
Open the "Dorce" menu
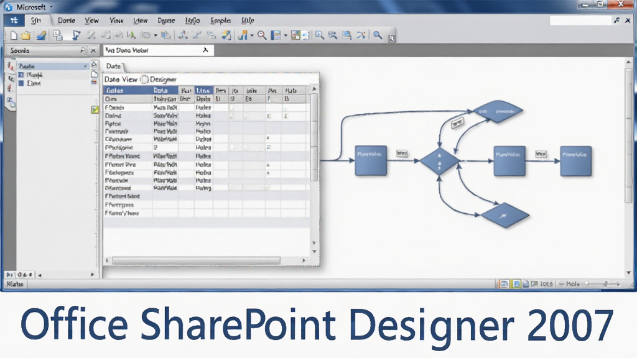tap(166, 21)
